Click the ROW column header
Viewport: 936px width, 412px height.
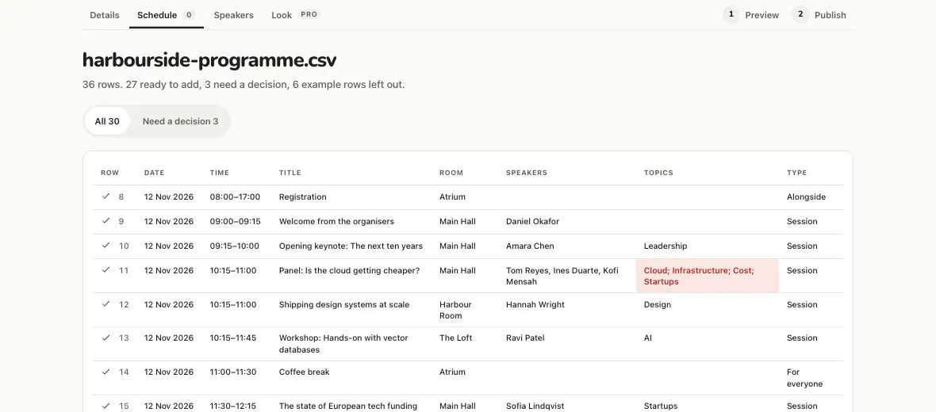(109, 173)
